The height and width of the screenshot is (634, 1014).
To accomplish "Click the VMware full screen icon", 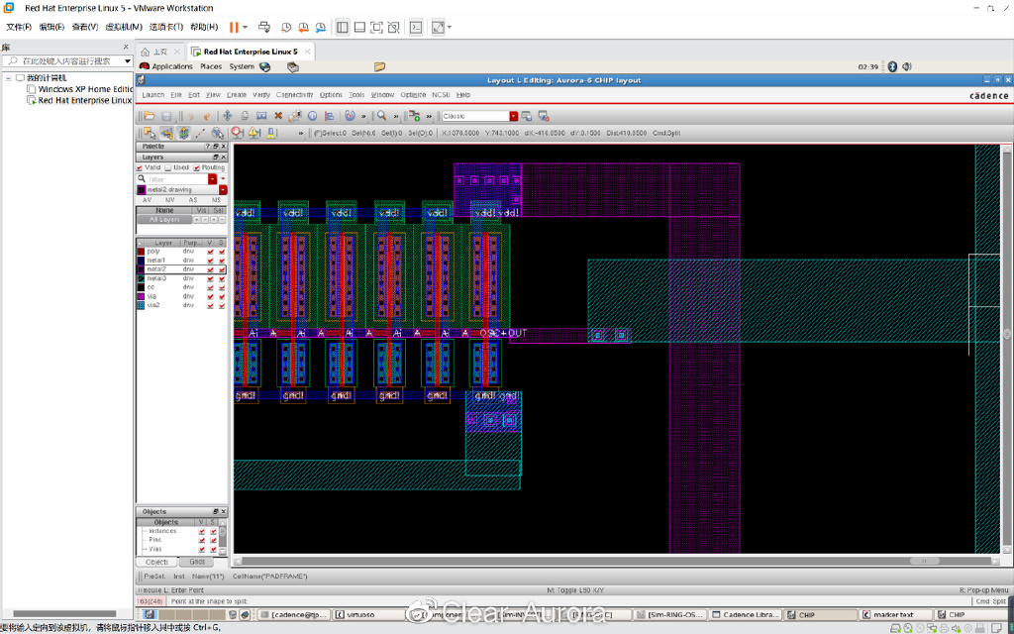I will pyautogui.click(x=376, y=27).
